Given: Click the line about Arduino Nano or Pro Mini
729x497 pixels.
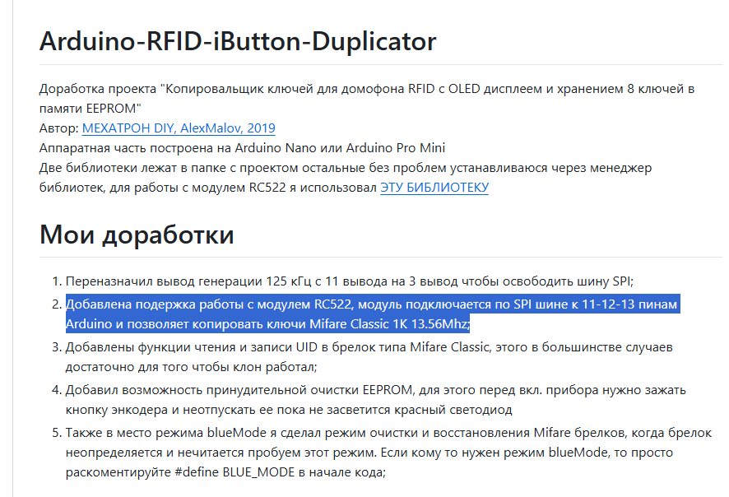Looking at the screenshot, I should (242, 148).
